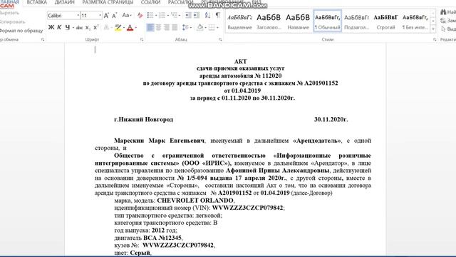Switch to the ССЫЛКИ tab
456x257 pixels.
coord(150,2)
